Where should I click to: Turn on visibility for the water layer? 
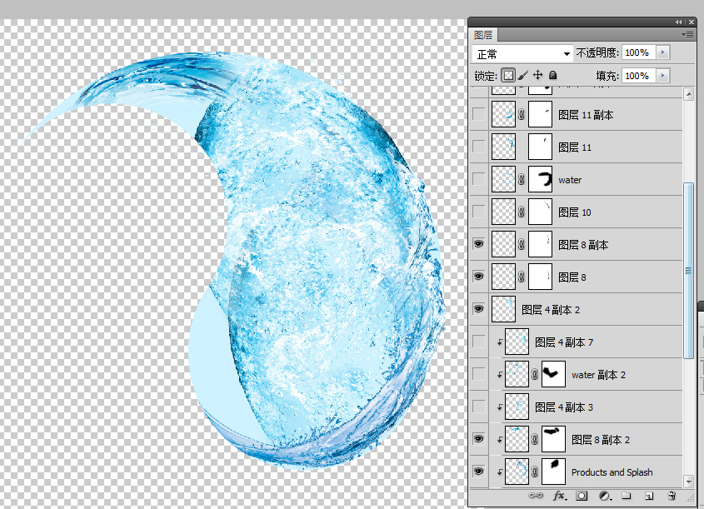pyautogui.click(x=479, y=179)
